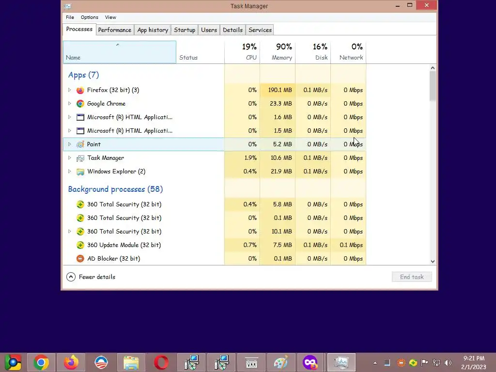This screenshot has height=372, width=496.
Task: Click the process list scrollbar thumb
Action: click(x=433, y=86)
